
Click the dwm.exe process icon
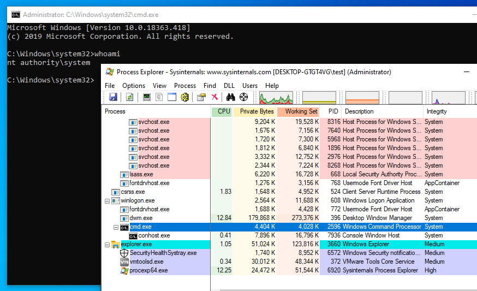tap(124, 218)
